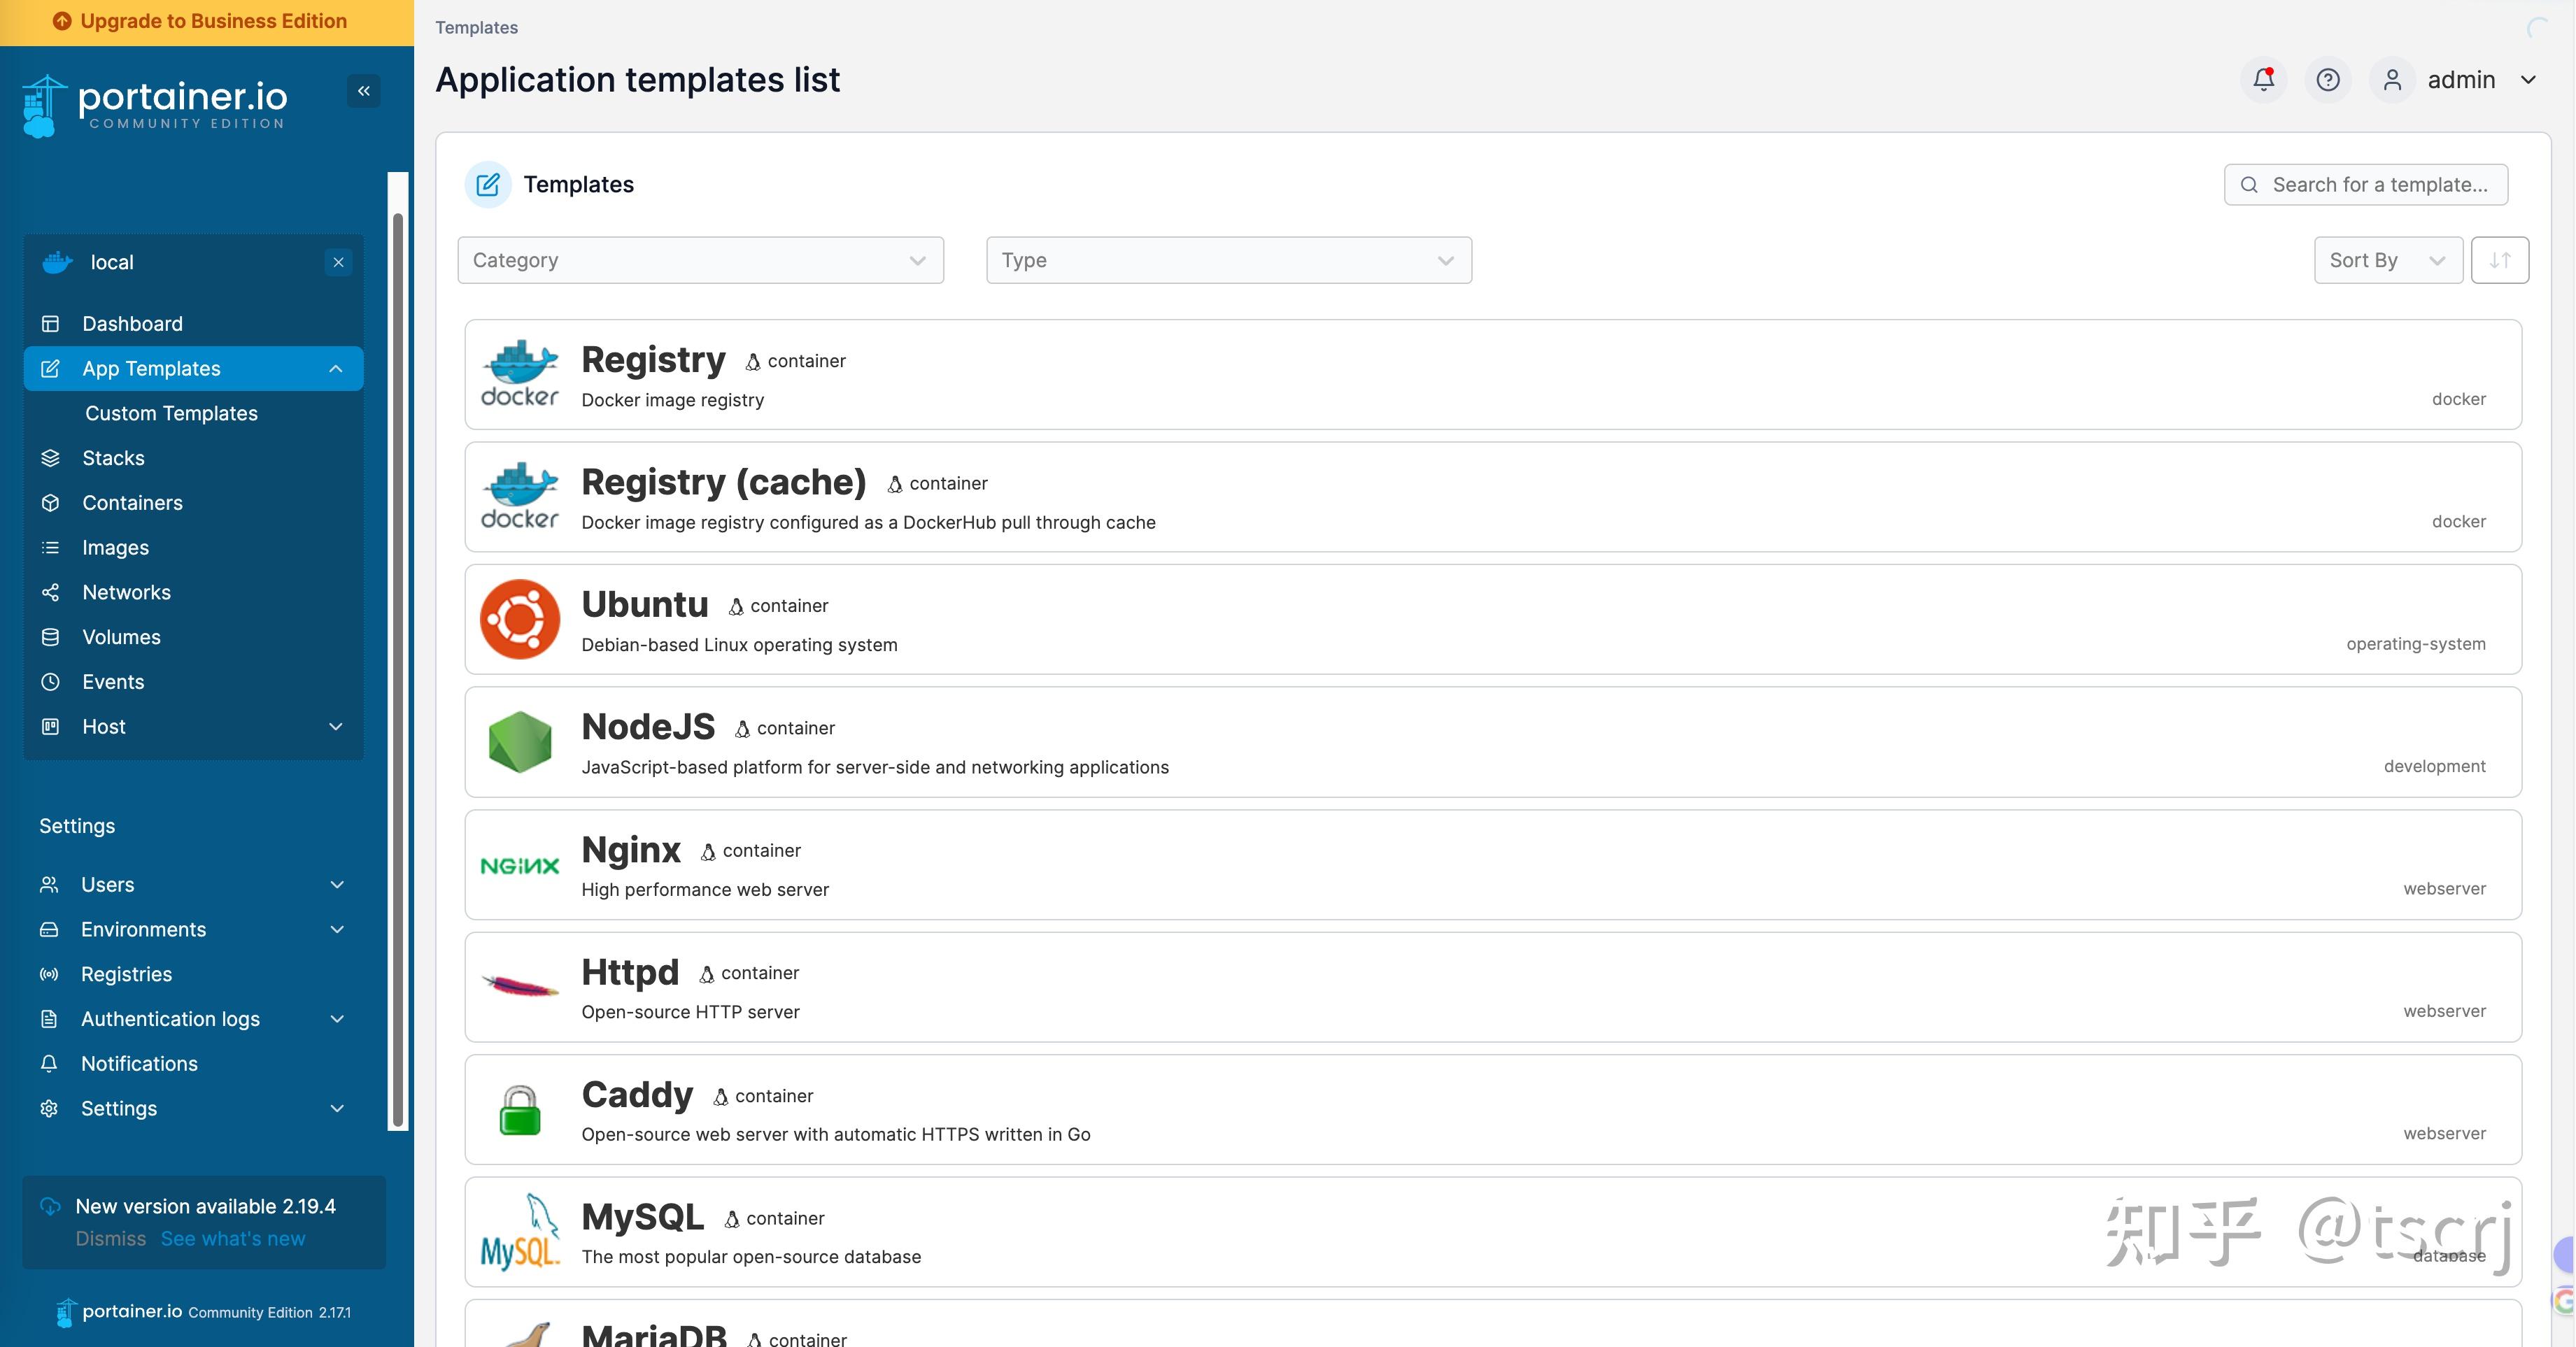Expand the Environments menu chevron
The image size is (2576, 1347).
337,929
